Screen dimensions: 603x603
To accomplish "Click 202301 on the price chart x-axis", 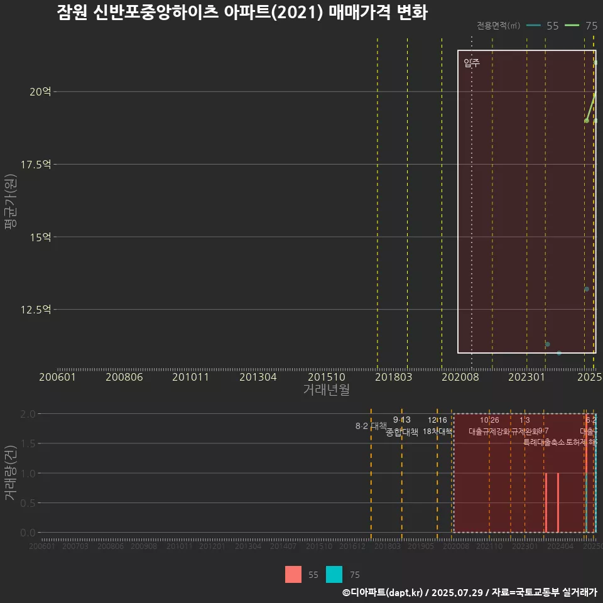I will tap(526, 377).
